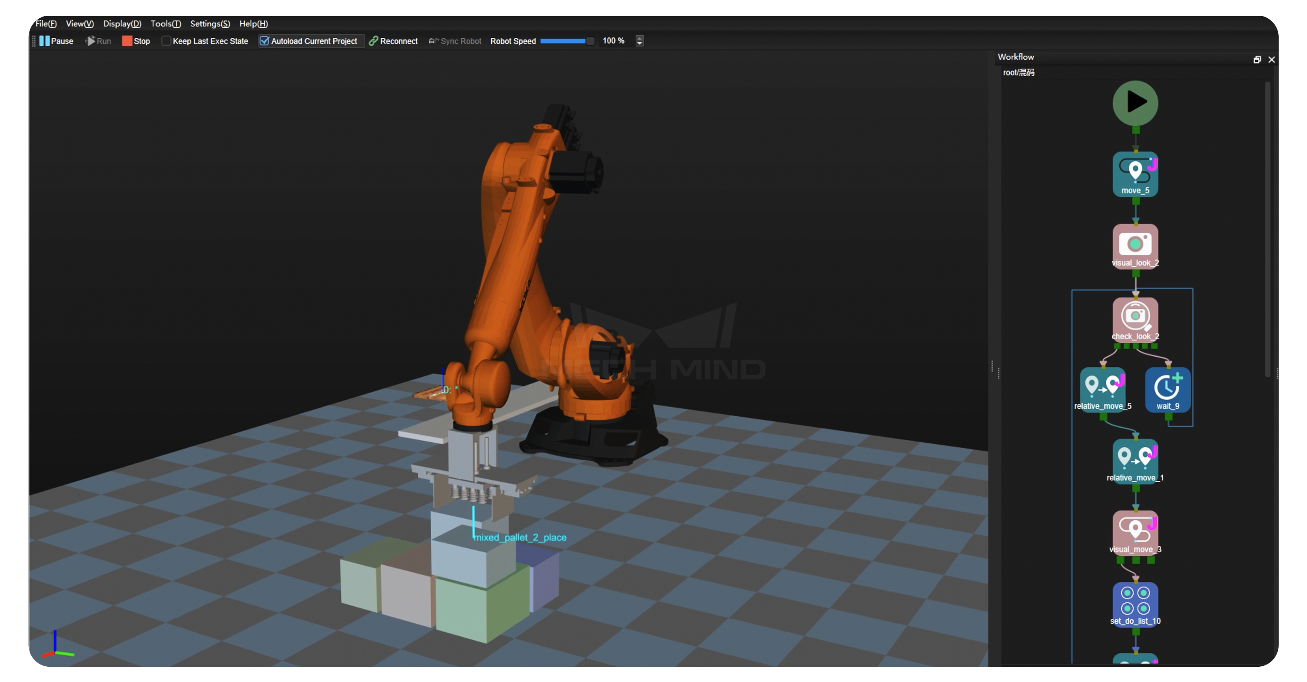Select the visual_move_3 node
The image size is (1307, 682).
pos(1135,533)
